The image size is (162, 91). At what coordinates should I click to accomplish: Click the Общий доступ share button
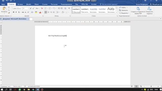156,4
